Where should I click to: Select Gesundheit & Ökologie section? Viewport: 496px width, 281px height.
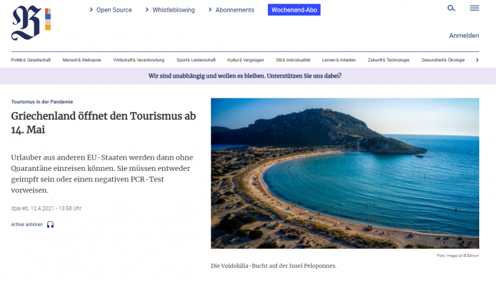pos(443,60)
